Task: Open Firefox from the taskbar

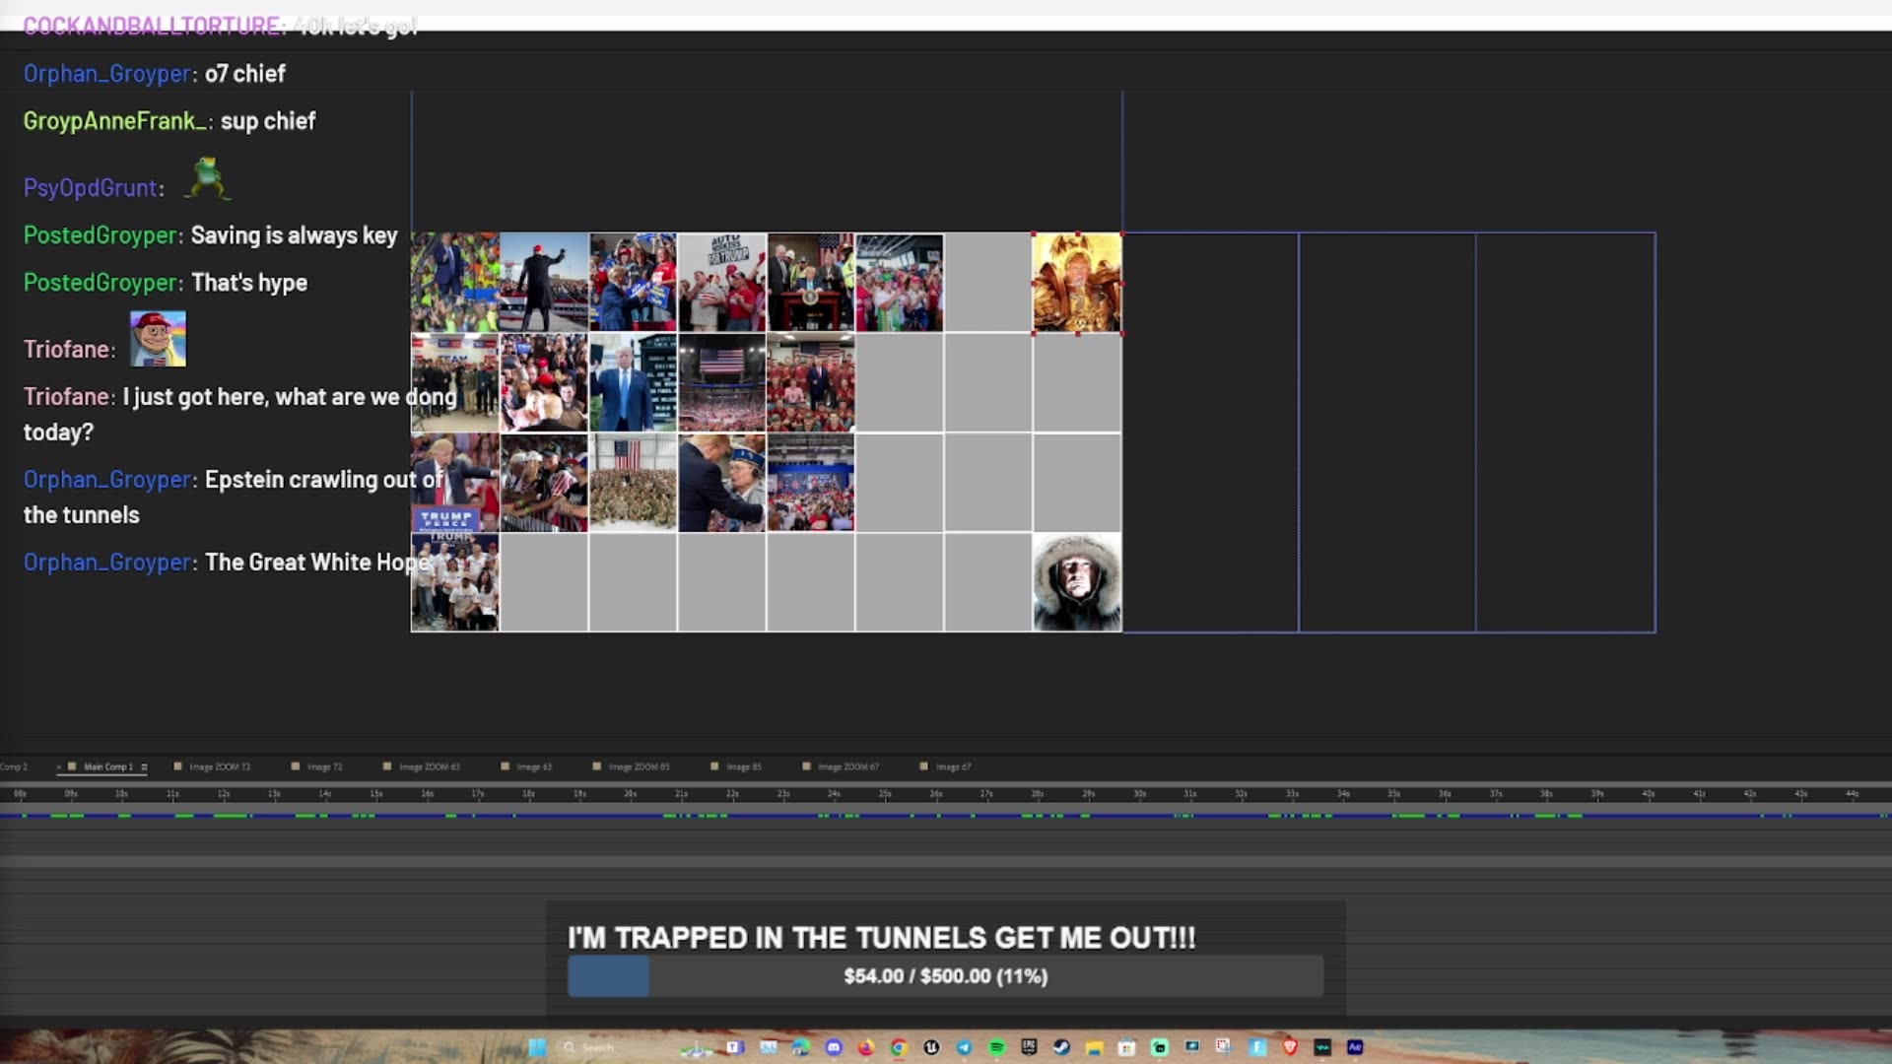Action: click(865, 1047)
